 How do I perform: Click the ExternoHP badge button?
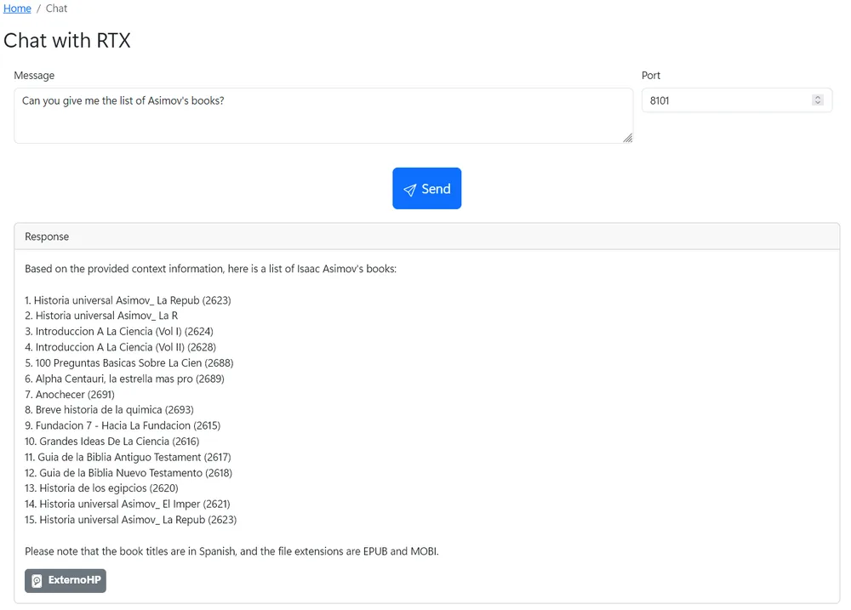(66, 581)
